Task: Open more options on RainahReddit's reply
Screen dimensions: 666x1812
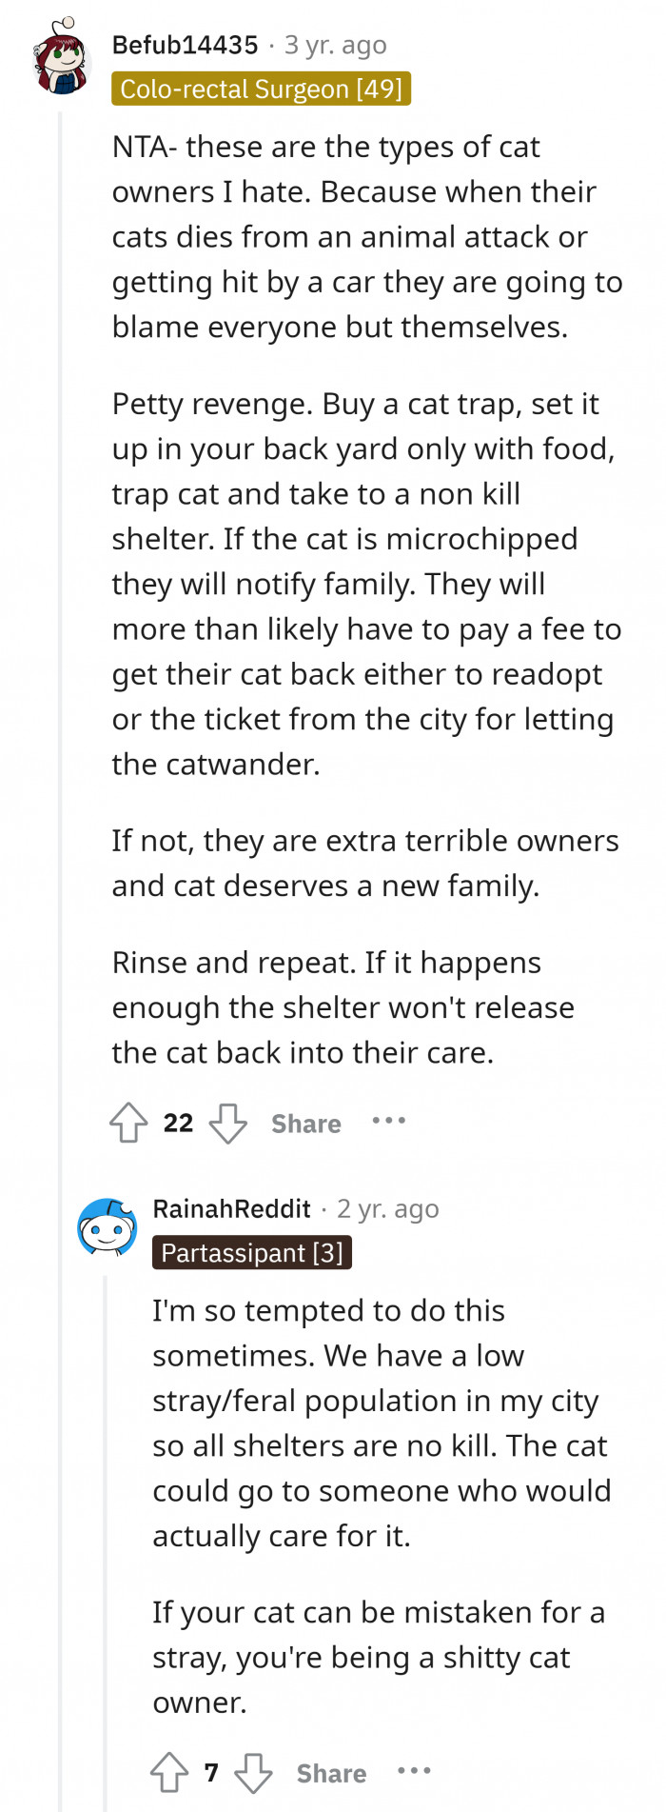Action: [x=414, y=1770]
